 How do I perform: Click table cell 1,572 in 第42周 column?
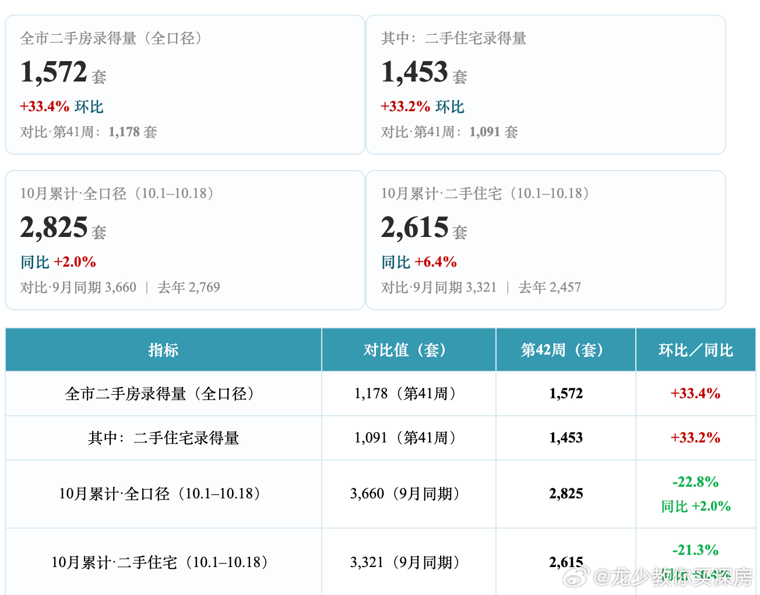pos(566,394)
